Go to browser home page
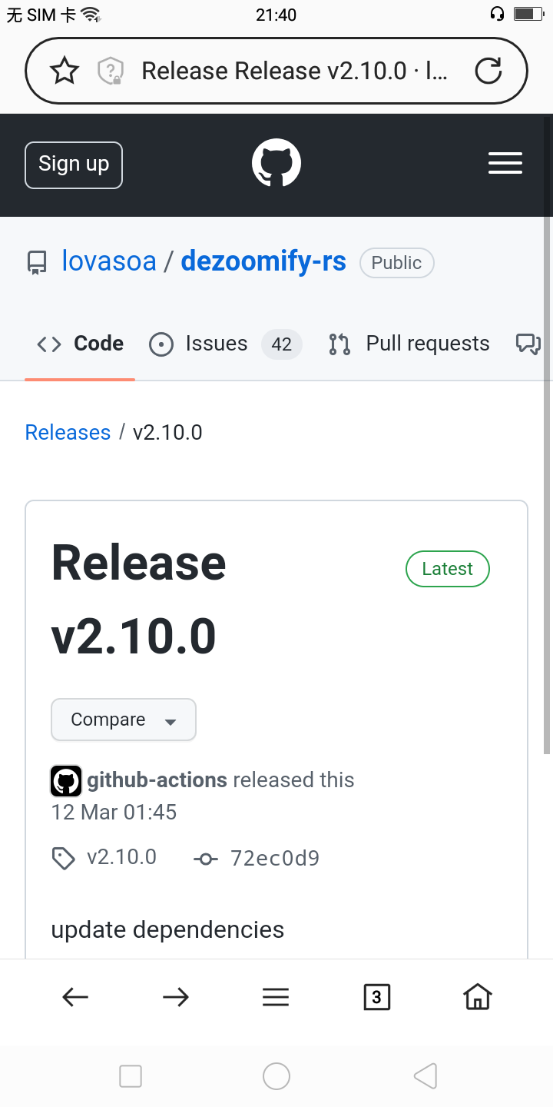The height and width of the screenshot is (1107, 553). (477, 997)
